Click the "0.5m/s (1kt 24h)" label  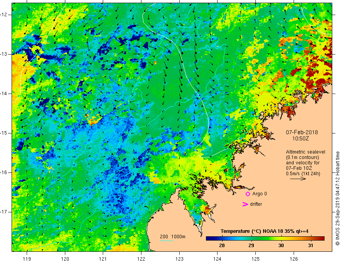coord(303,174)
